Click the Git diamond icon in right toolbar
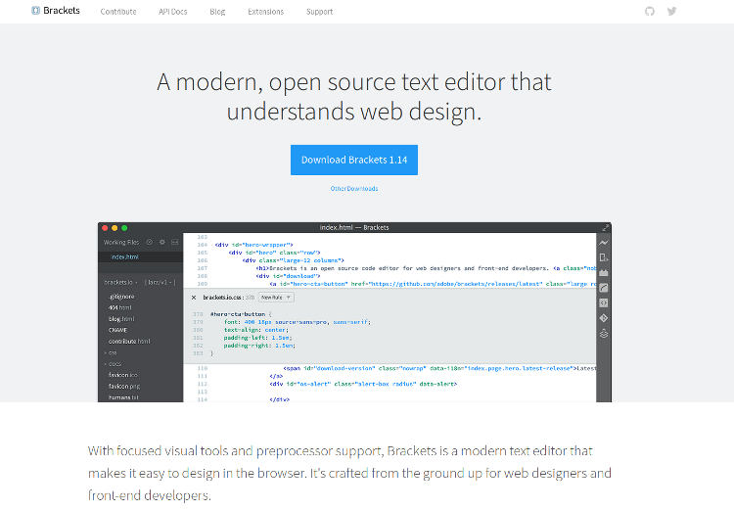 [604, 318]
